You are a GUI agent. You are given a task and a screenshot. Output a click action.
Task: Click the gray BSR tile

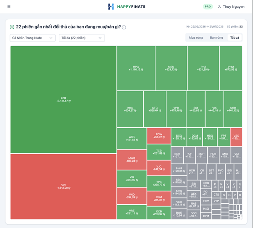[x=177, y=155]
